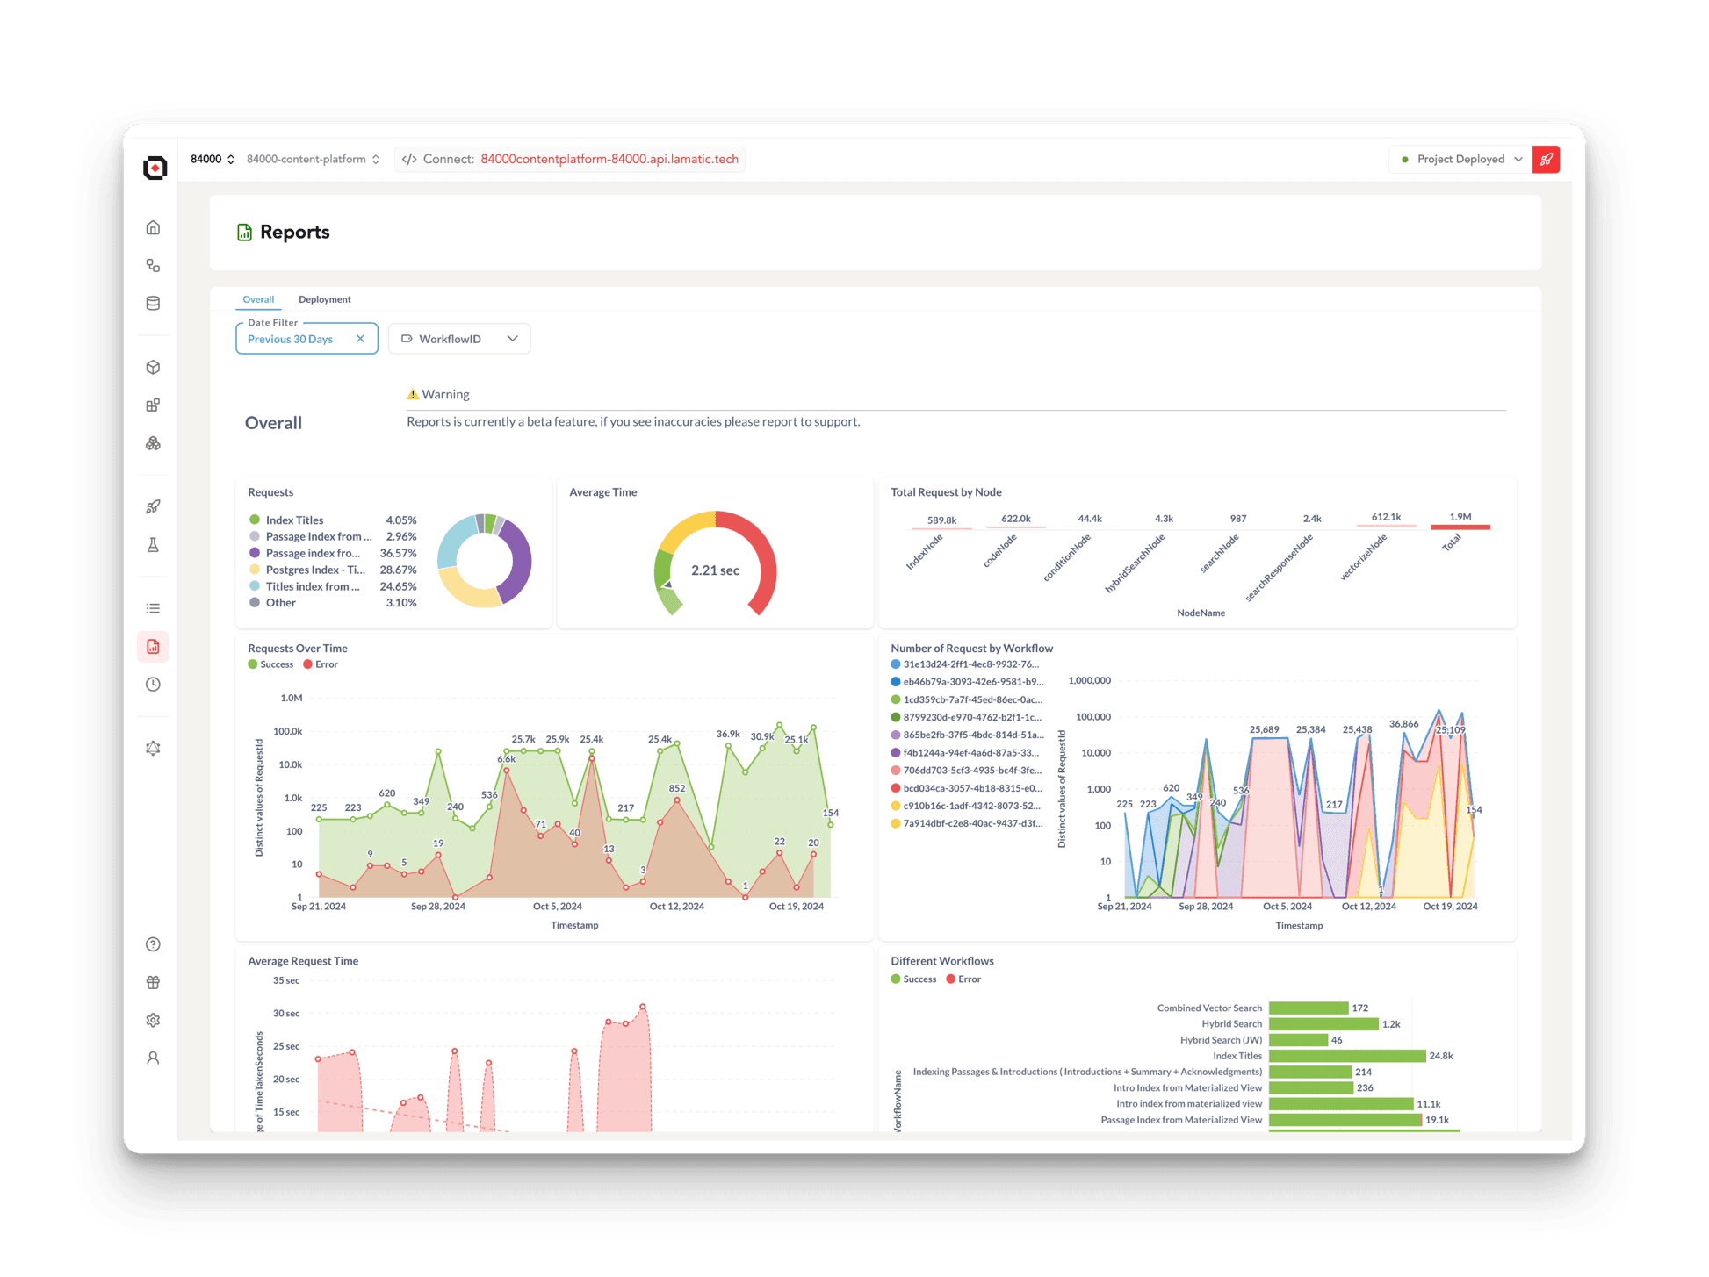
Task: Toggle Titles index from legend entry
Action: tap(333, 586)
